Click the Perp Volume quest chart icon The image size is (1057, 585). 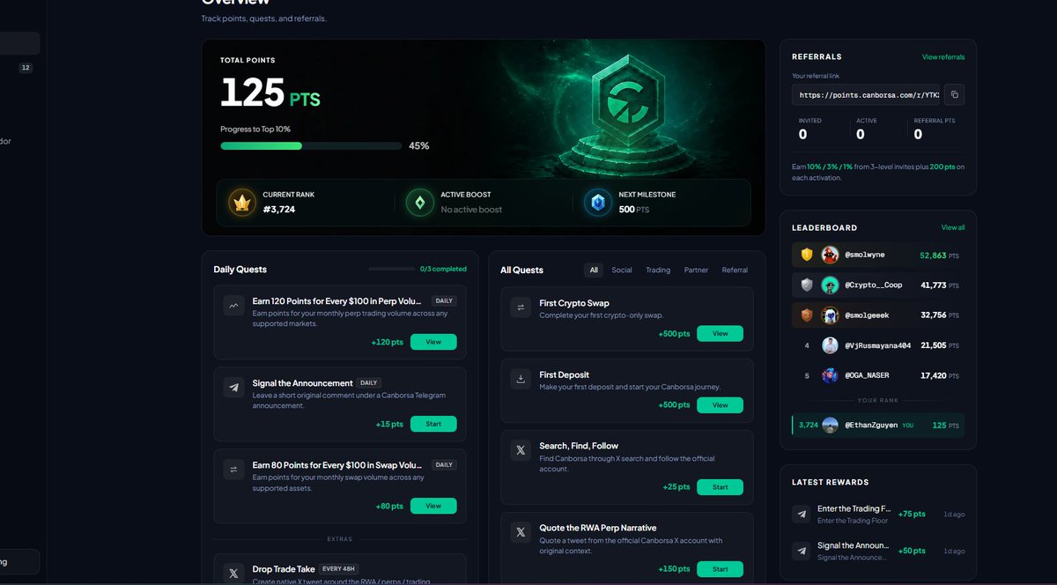point(233,306)
